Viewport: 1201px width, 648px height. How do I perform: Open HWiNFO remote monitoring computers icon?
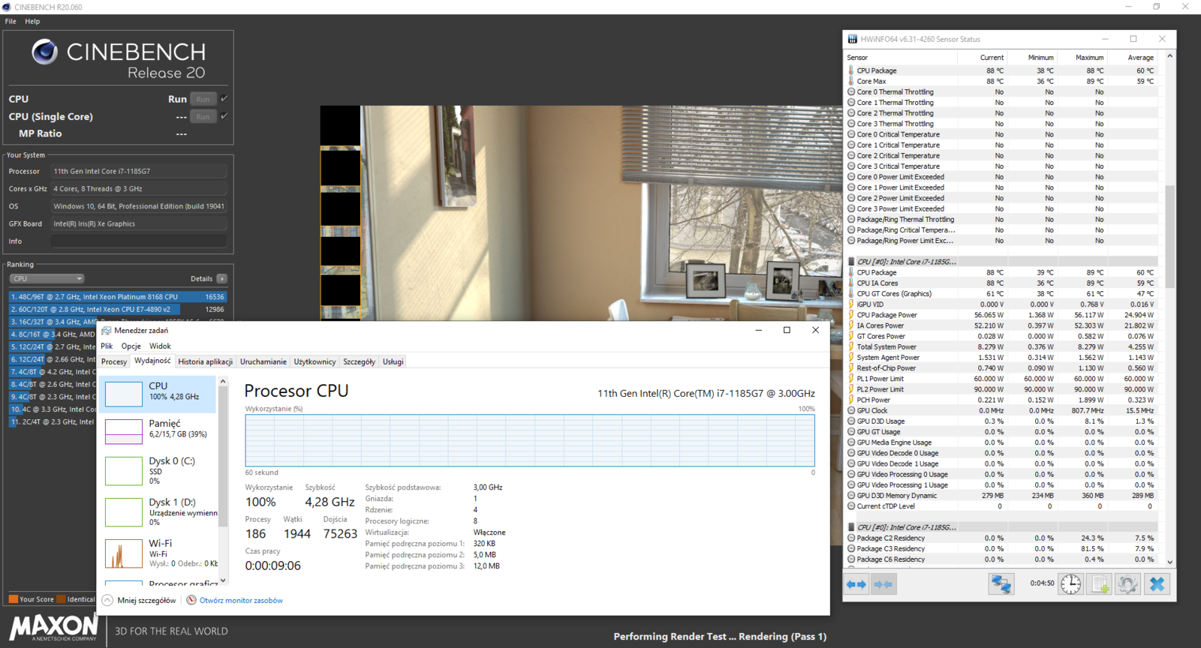[1001, 583]
